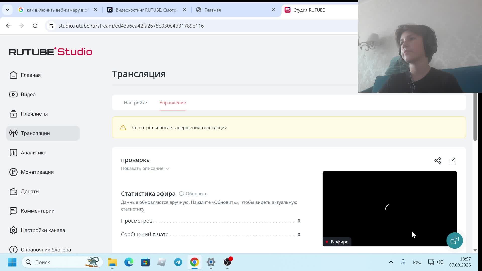This screenshot has width=482, height=271.
Task: Open Комментарии sidebar link
Action: (37, 211)
